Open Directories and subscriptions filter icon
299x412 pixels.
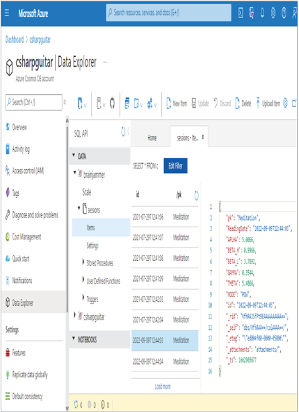point(252,13)
